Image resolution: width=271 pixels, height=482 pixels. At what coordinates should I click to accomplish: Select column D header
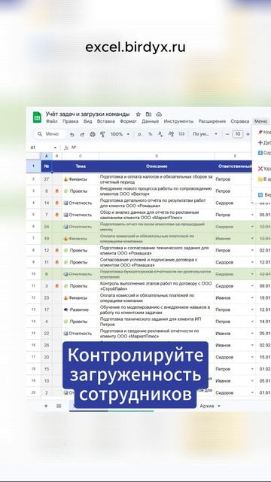tap(157, 156)
